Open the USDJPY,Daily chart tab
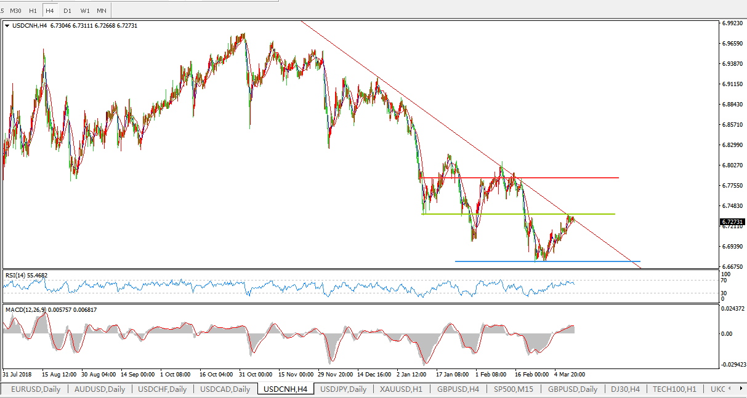The image size is (747, 398). click(x=343, y=389)
